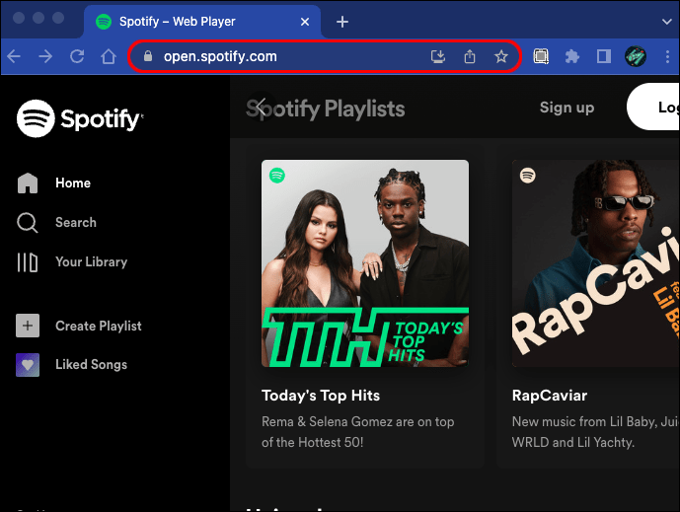This screenshot has height=512, width=680.
Task: Click the install app icon in address bar
Action: (438, 56)
